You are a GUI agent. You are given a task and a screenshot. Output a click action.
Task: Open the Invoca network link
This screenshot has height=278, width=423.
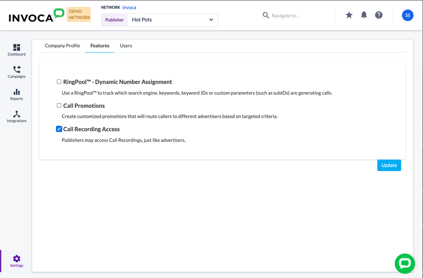pos(129,8)
